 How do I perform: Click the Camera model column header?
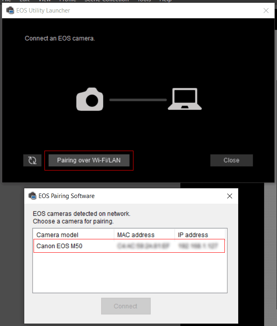coord(73,235)
